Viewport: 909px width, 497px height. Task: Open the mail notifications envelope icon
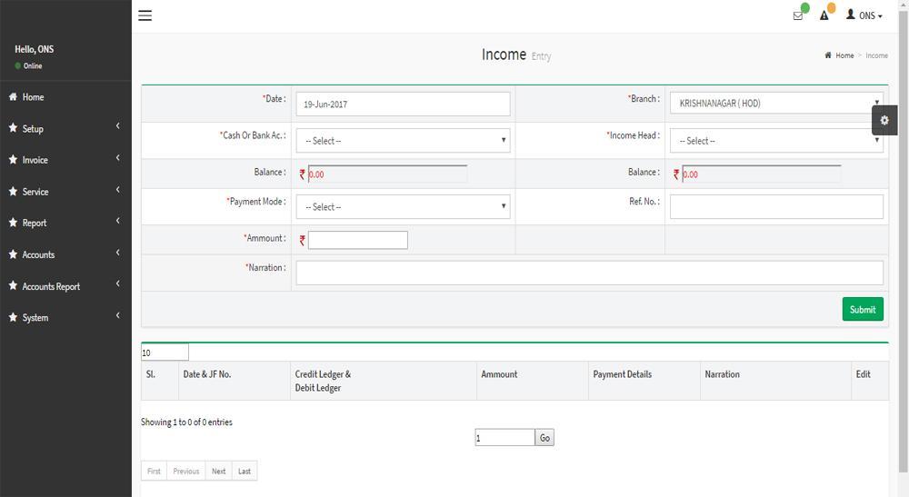coord(798,16)
